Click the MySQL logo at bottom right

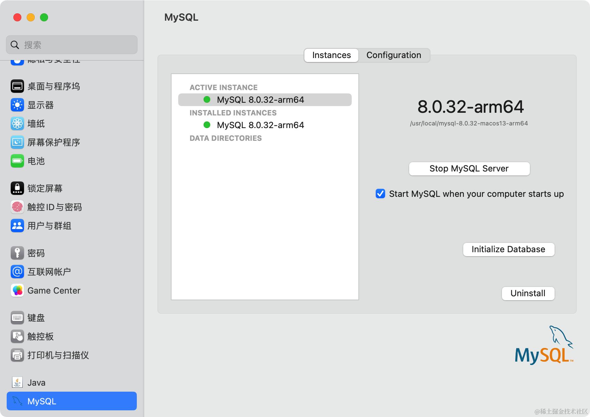pos(544,345)
